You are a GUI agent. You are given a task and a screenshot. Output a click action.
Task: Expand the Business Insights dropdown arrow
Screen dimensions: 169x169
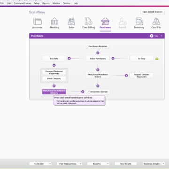(x=163, y=164)
